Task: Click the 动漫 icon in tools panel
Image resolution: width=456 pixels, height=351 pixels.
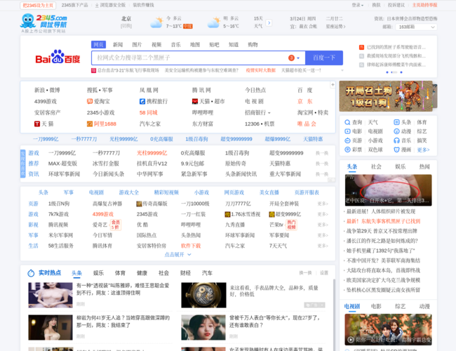Action: coord(396,131)
